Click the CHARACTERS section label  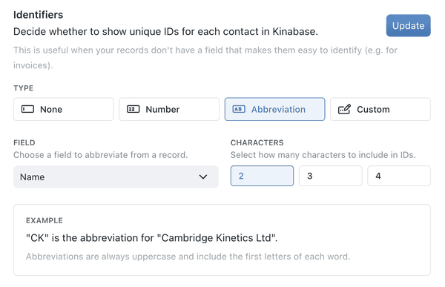click(257, 142)
